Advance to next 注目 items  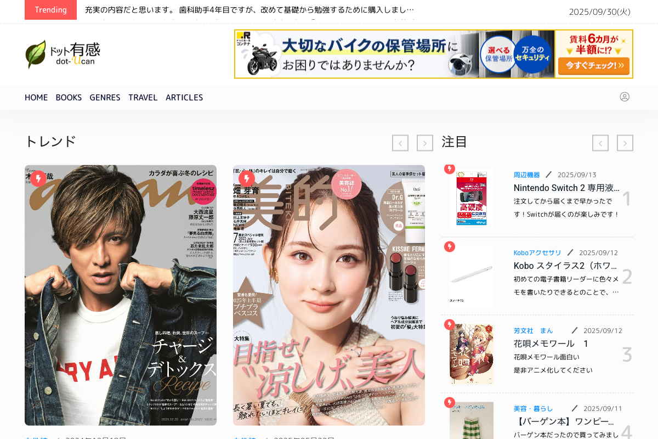(x=625, y=143)
